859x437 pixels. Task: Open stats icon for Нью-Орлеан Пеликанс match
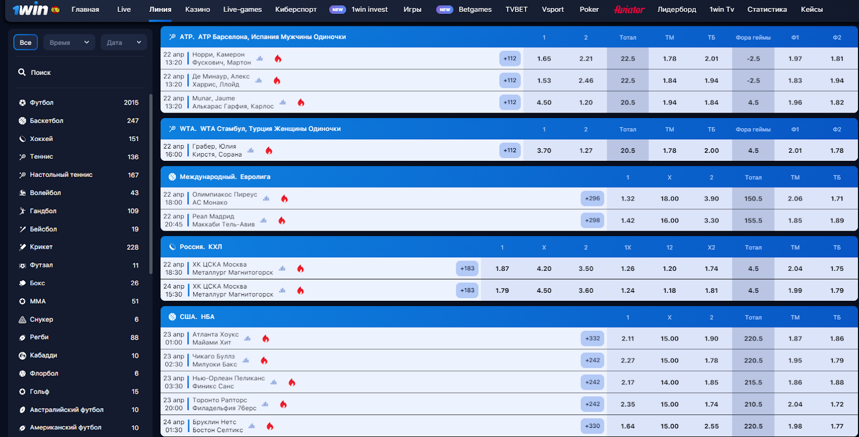(x=274, y=382)
